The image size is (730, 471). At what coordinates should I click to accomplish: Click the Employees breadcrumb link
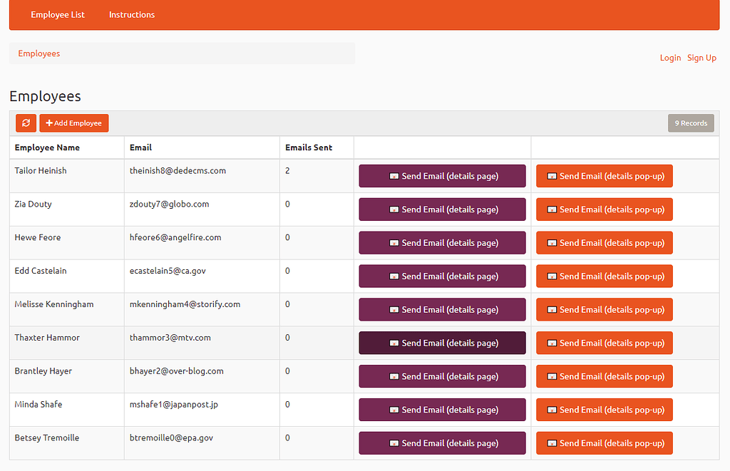click(39, 53)
